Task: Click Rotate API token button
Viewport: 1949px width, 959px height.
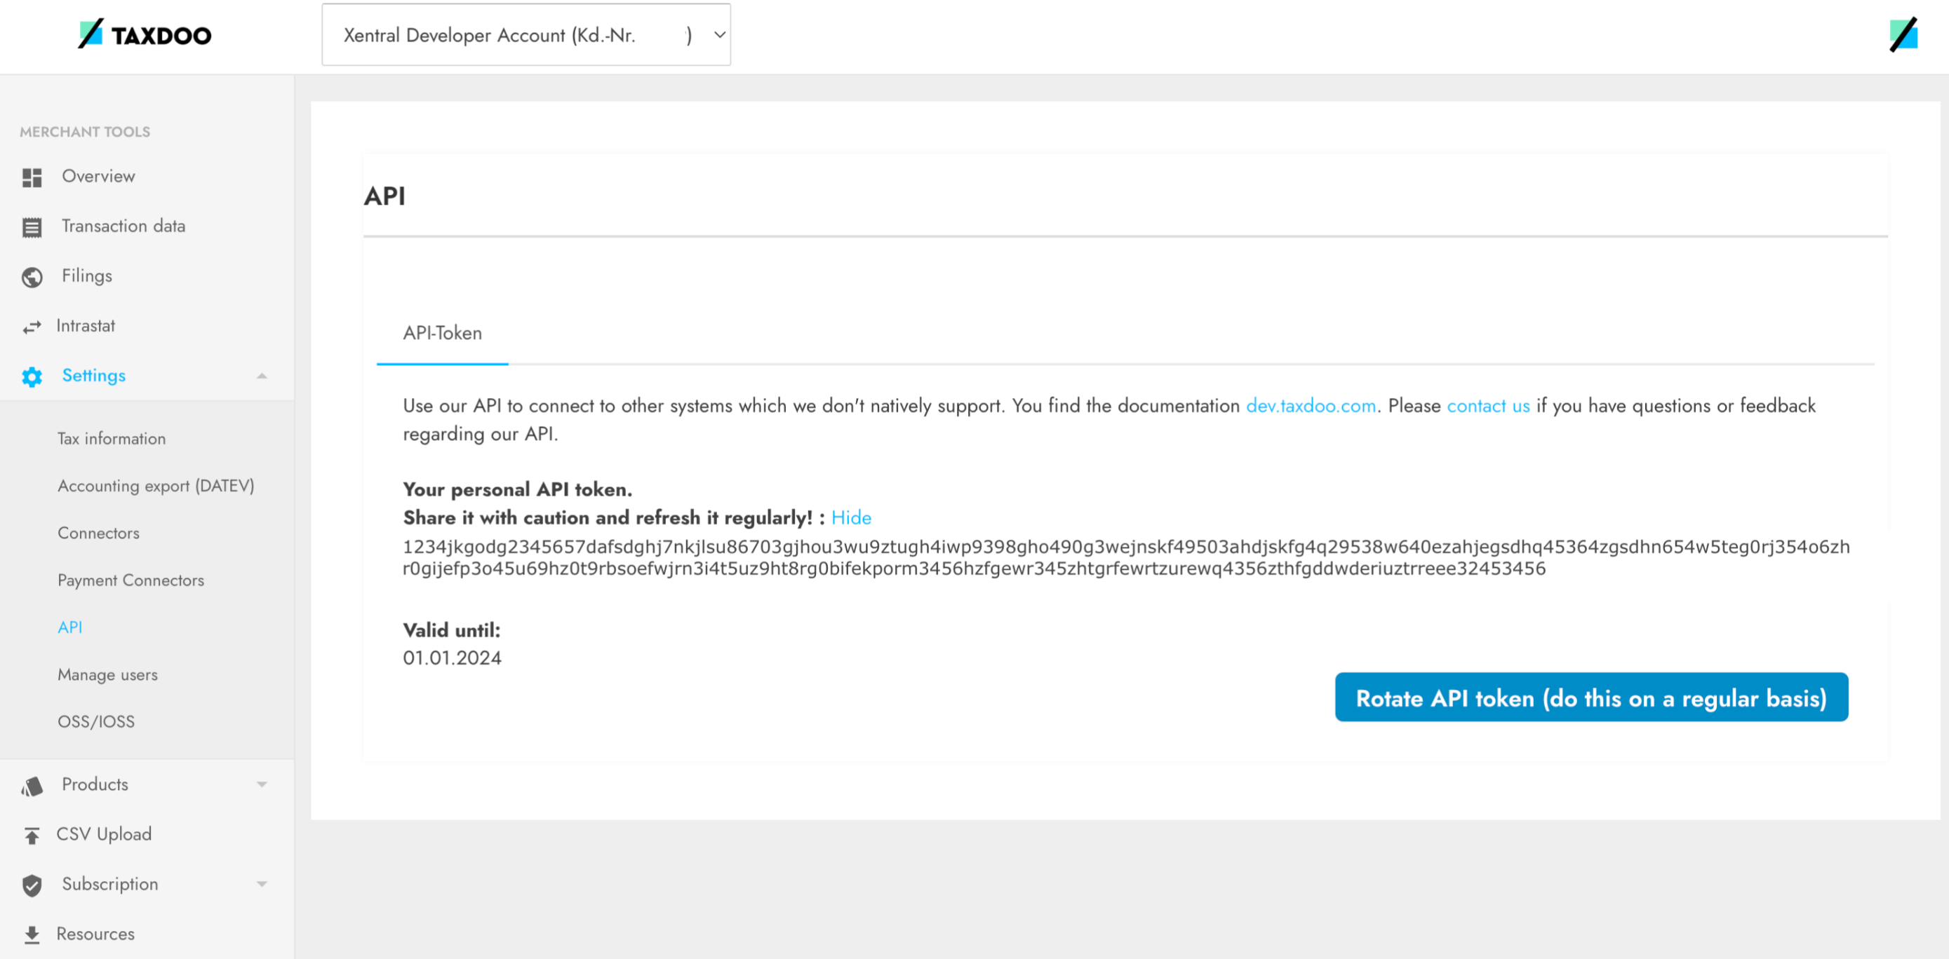Action: coord(1590,698)
